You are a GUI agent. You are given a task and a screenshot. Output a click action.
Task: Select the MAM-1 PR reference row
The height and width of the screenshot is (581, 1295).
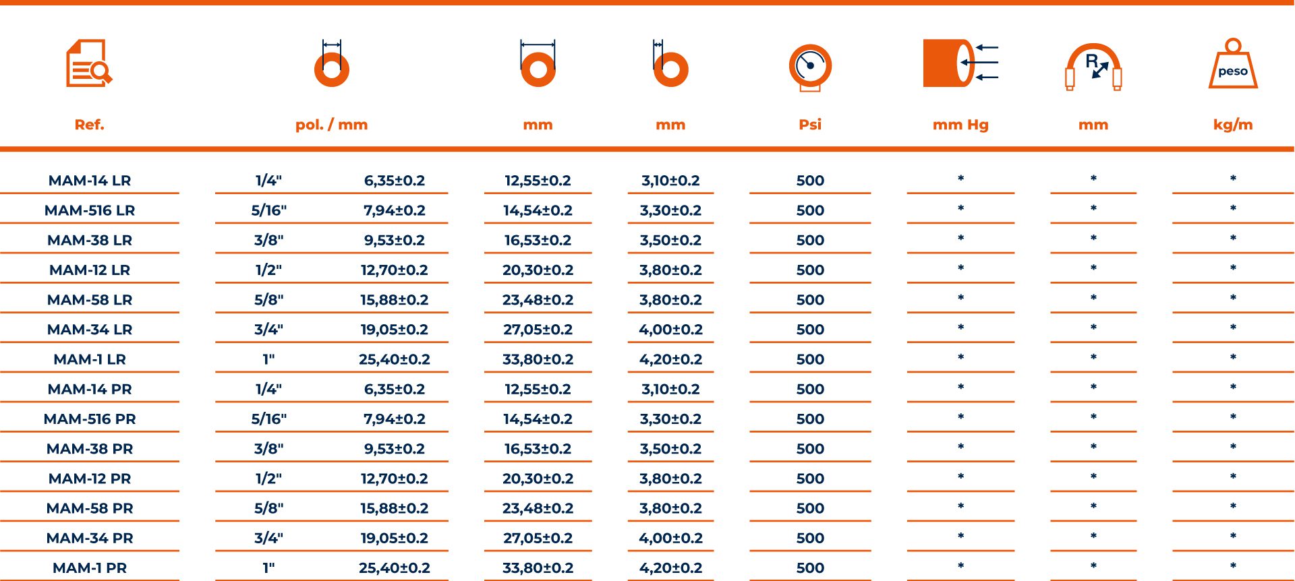tap(90, 568)
